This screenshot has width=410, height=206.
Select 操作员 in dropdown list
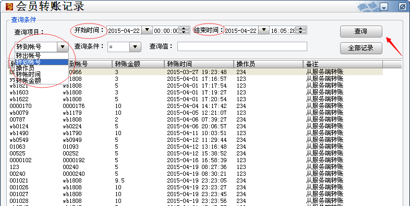click(x=42, y=68)
